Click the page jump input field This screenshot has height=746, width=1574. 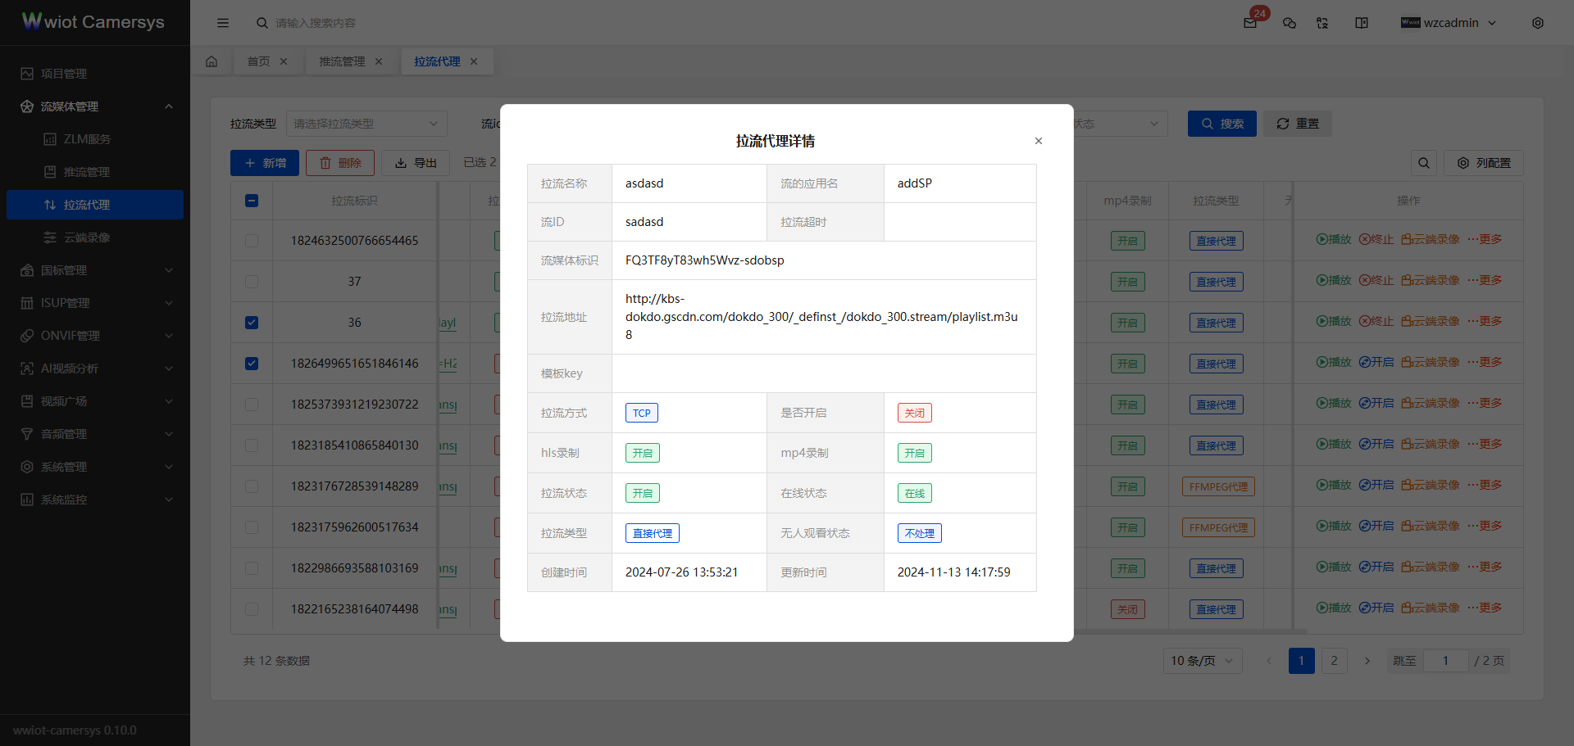tap(1445, 661)
